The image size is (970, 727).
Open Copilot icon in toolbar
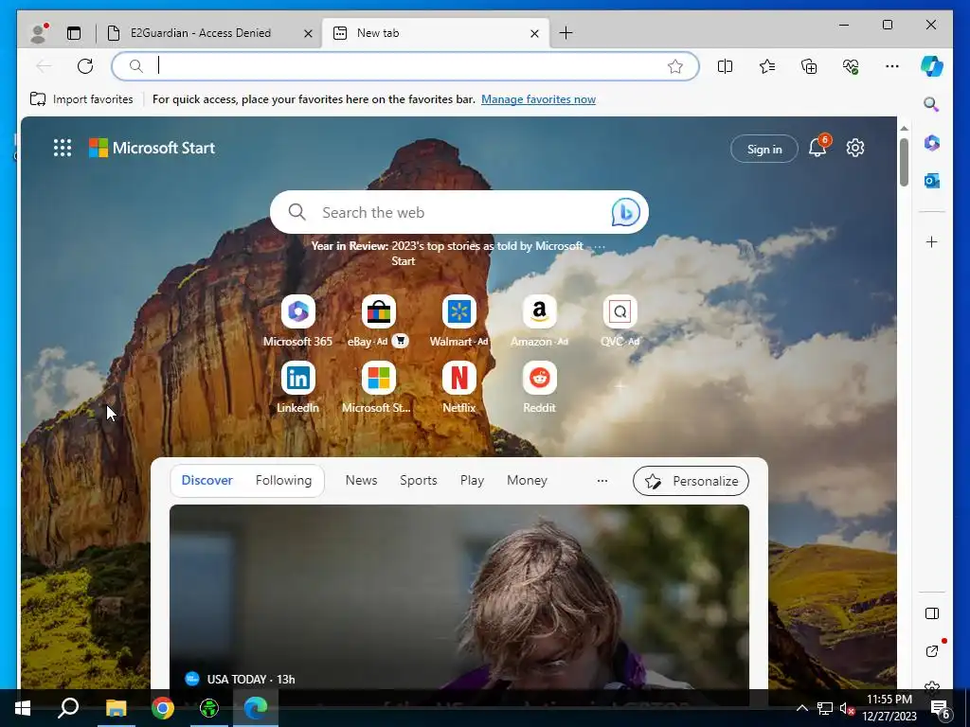[932, 66]
